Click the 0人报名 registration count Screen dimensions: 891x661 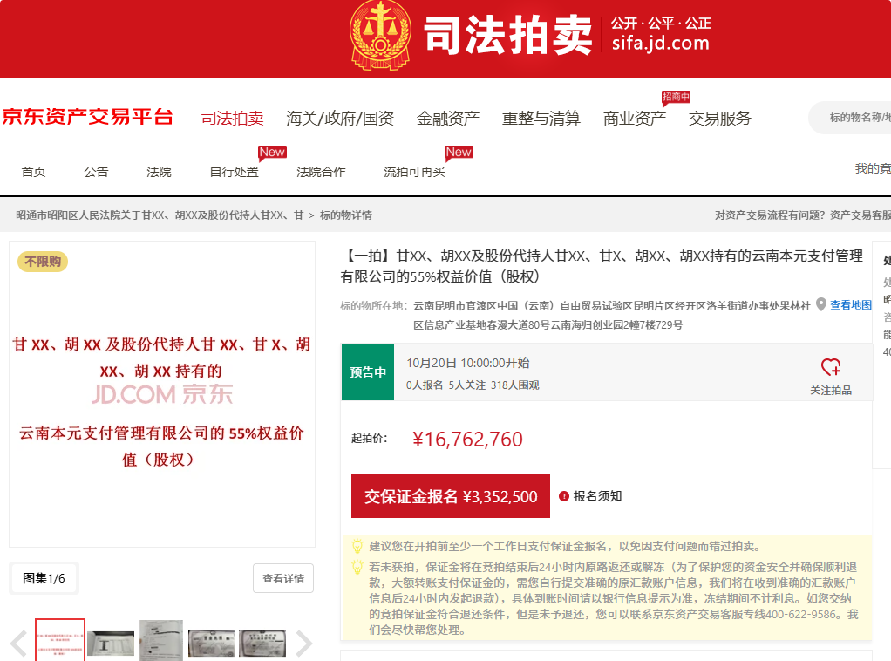[x=425, y=385]
